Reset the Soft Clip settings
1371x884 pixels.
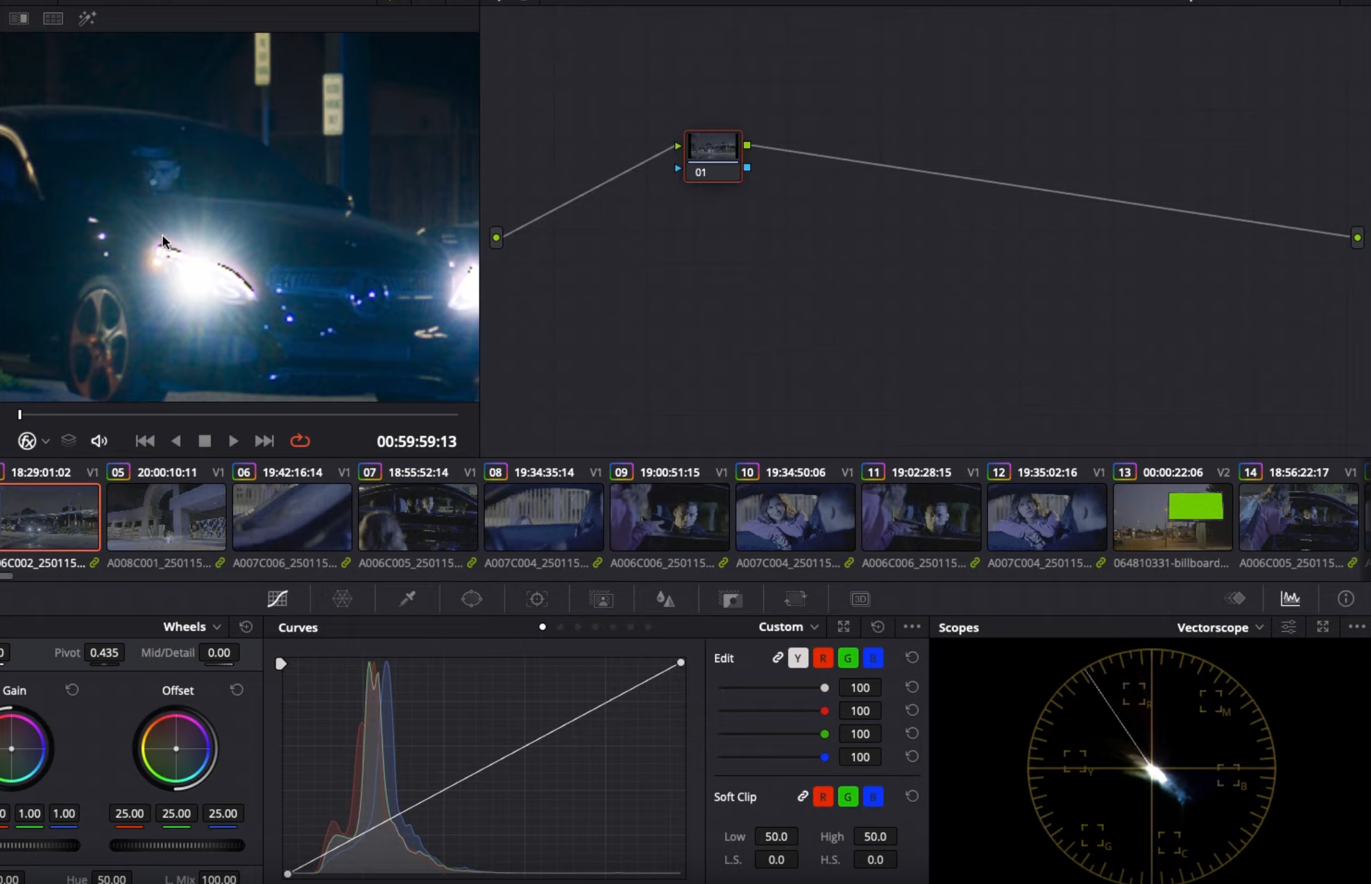click(912, 797)
